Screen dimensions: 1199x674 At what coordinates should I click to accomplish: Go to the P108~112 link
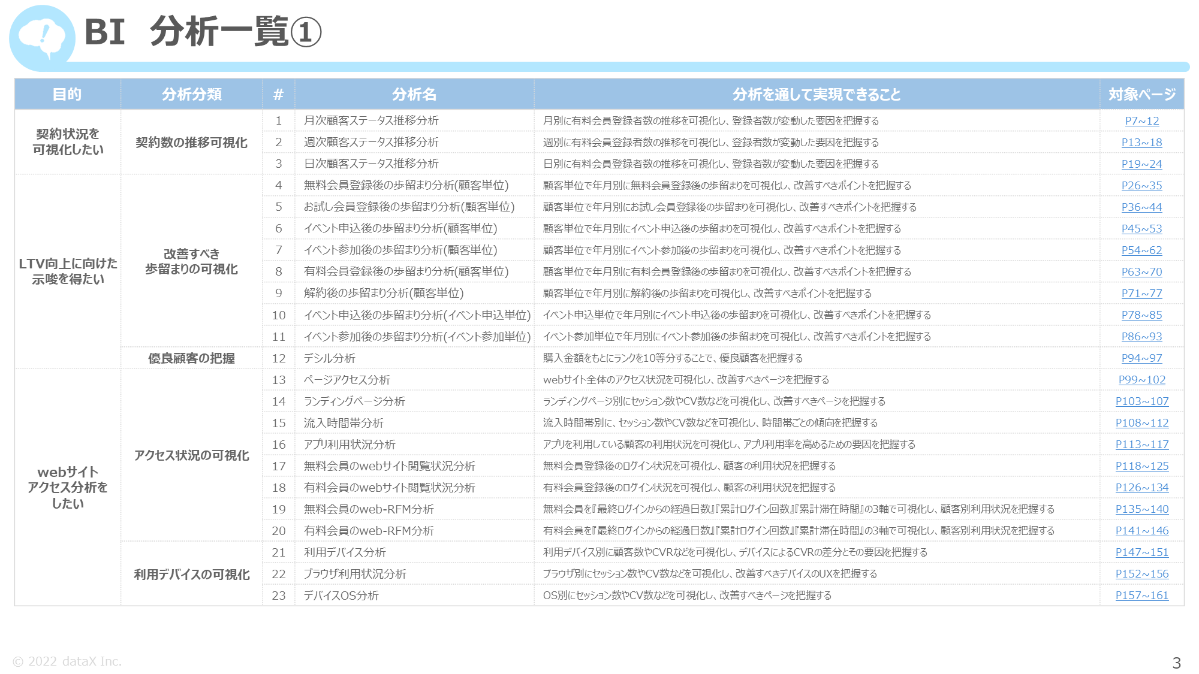coord(1141,422)
